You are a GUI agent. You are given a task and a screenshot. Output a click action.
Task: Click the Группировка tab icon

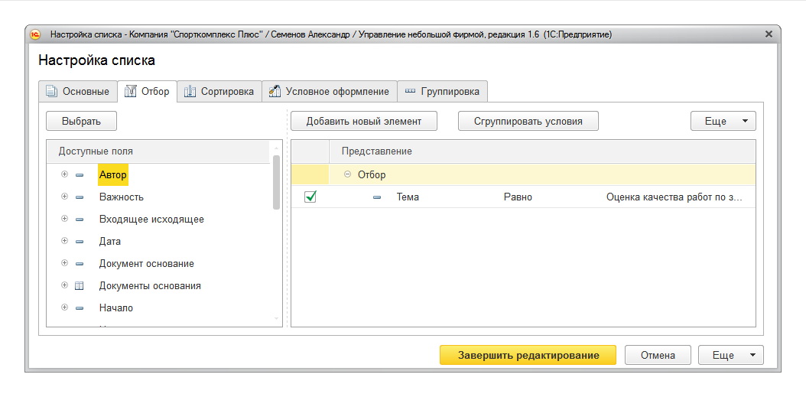pyautogui.click(x=410, y=92)
